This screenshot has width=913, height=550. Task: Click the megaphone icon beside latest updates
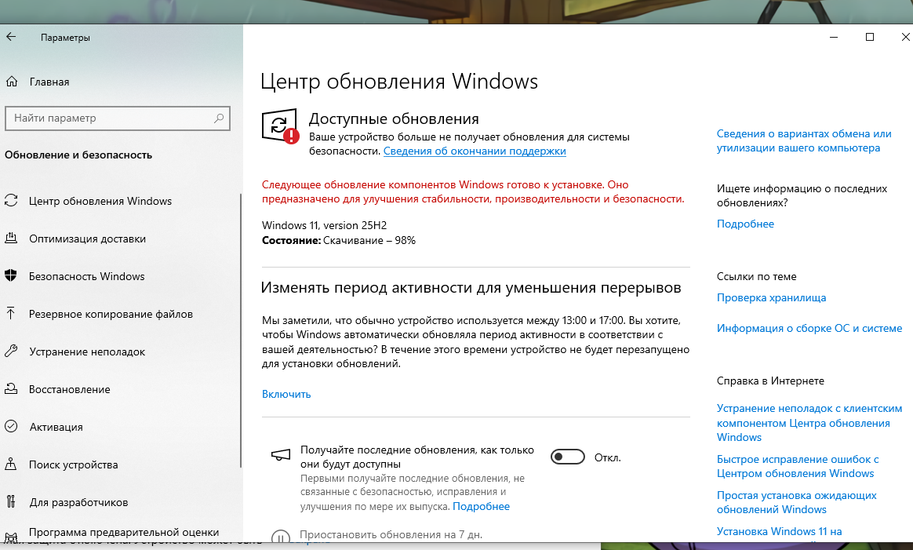[281, 455]
